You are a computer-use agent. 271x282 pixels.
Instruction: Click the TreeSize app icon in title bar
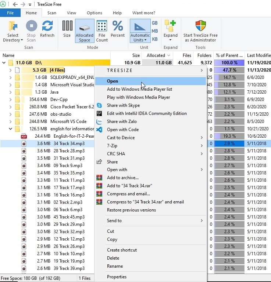pyautogui.click(x=3, y=4)
